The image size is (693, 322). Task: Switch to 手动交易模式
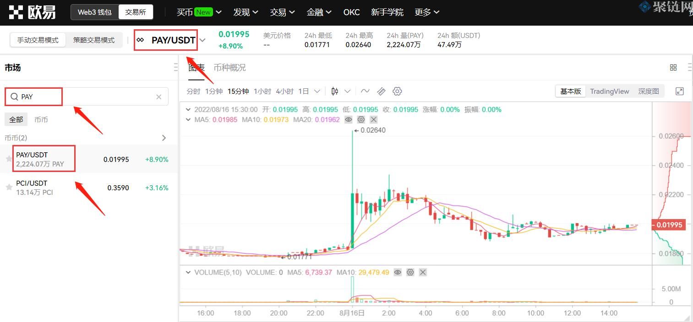click(38, 40)
